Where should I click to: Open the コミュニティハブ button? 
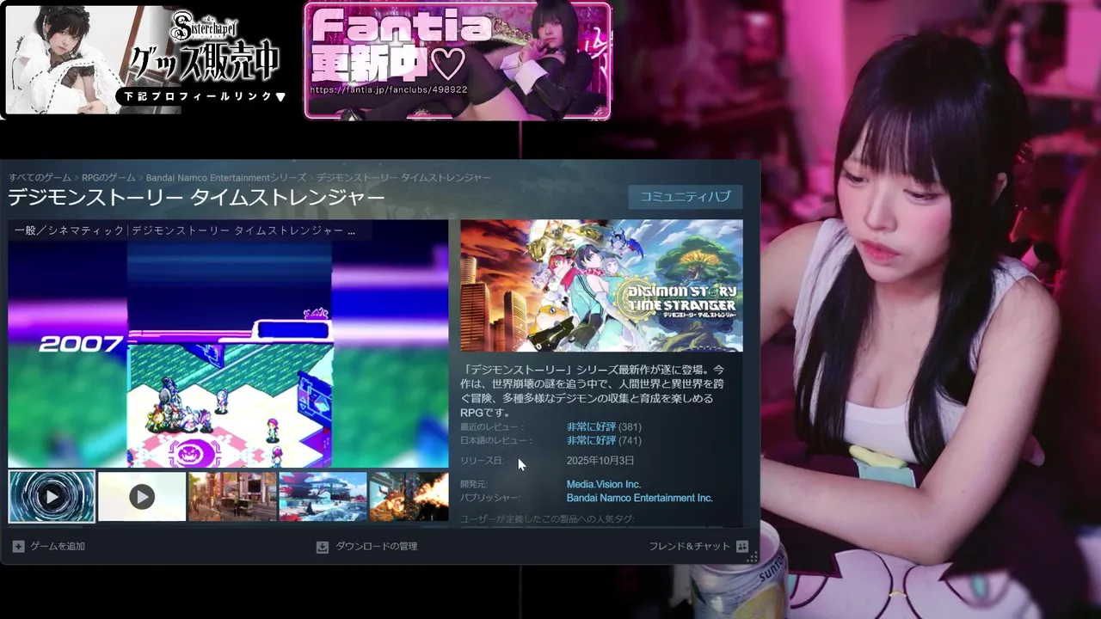coord(685,196)
